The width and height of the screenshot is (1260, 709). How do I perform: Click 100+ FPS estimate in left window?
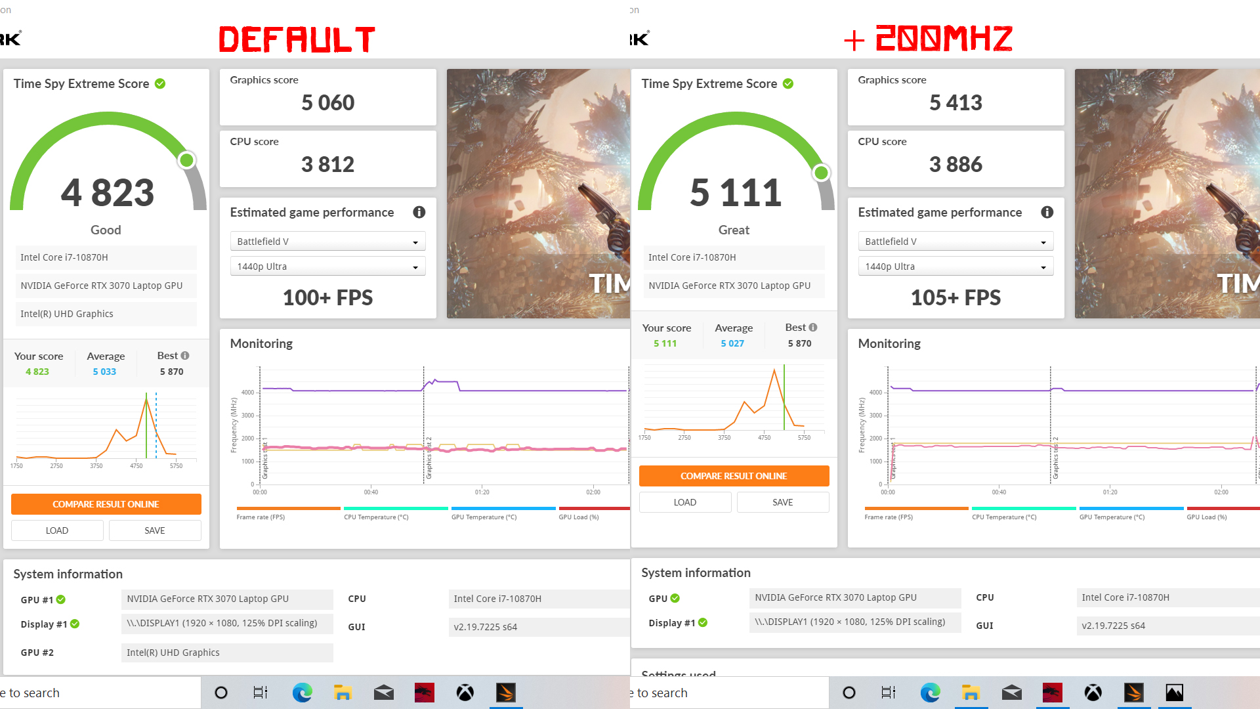[x=327, y=297]
